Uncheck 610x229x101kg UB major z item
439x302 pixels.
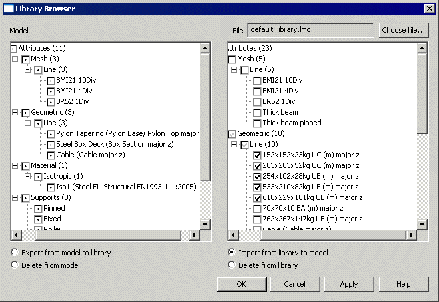(x=257, y=198)
